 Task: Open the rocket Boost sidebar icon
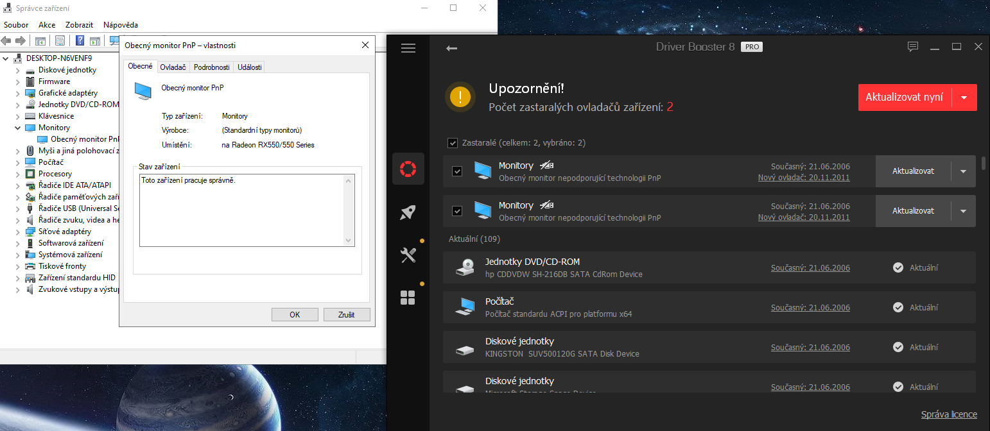point(408,212)
